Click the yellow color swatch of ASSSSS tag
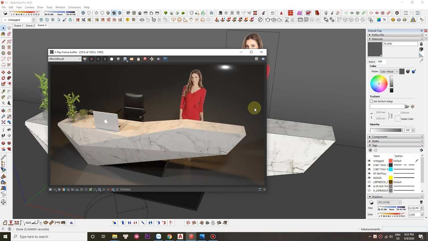 [x=391, y=178]
